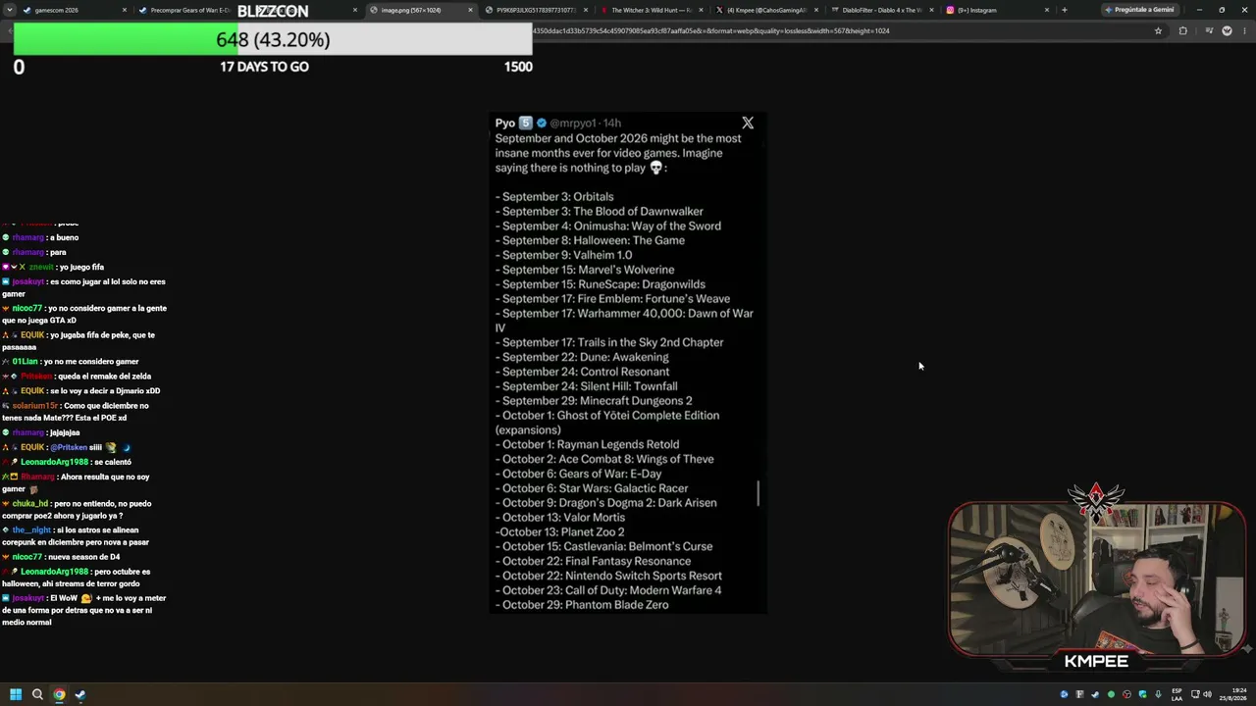Click the Chrome taskbar icon
Image resolution: width=1256 pixels, height=706 pixels.
point(59,694)
